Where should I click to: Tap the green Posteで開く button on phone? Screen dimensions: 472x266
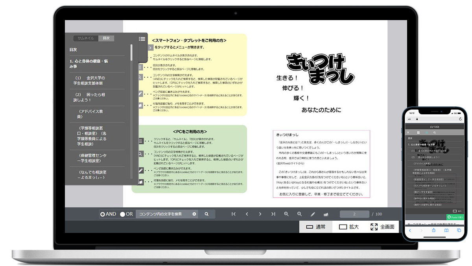click(455, 217)
